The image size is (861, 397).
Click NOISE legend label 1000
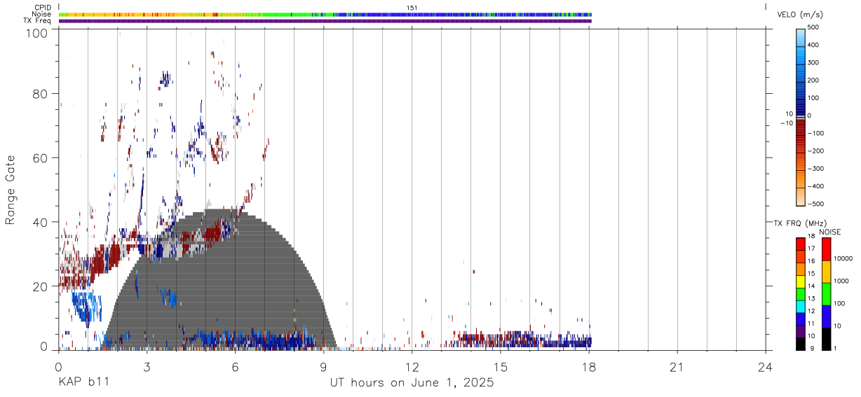[841, 281]
